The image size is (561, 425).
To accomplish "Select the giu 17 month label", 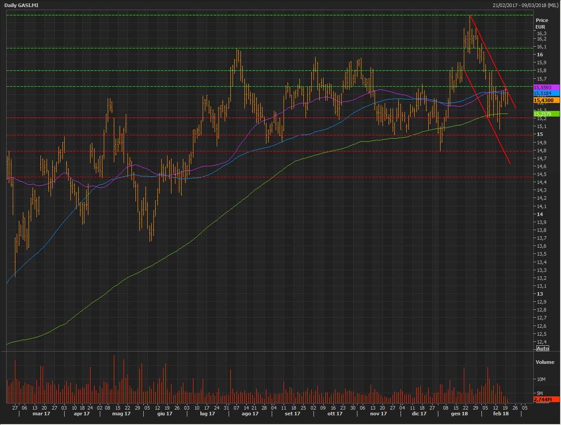I will 165,414.
